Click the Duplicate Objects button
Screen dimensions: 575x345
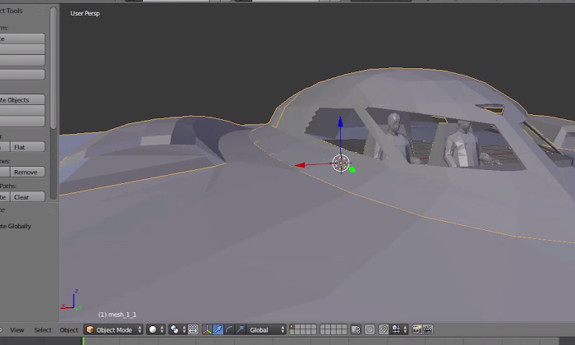[x=22, y=99]
